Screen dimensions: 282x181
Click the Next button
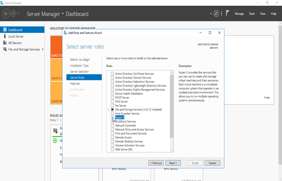click(x=173, y=163)
